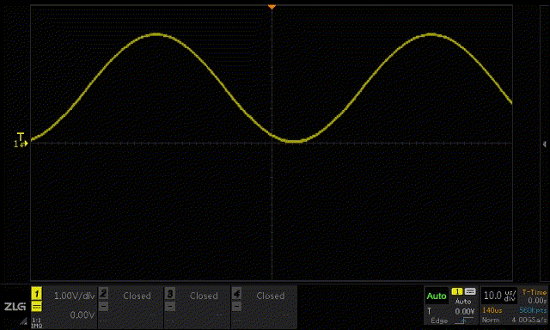This screenshot has height=330, width=550.
Task: Click the ZLG logo
Action: [15, 307]
